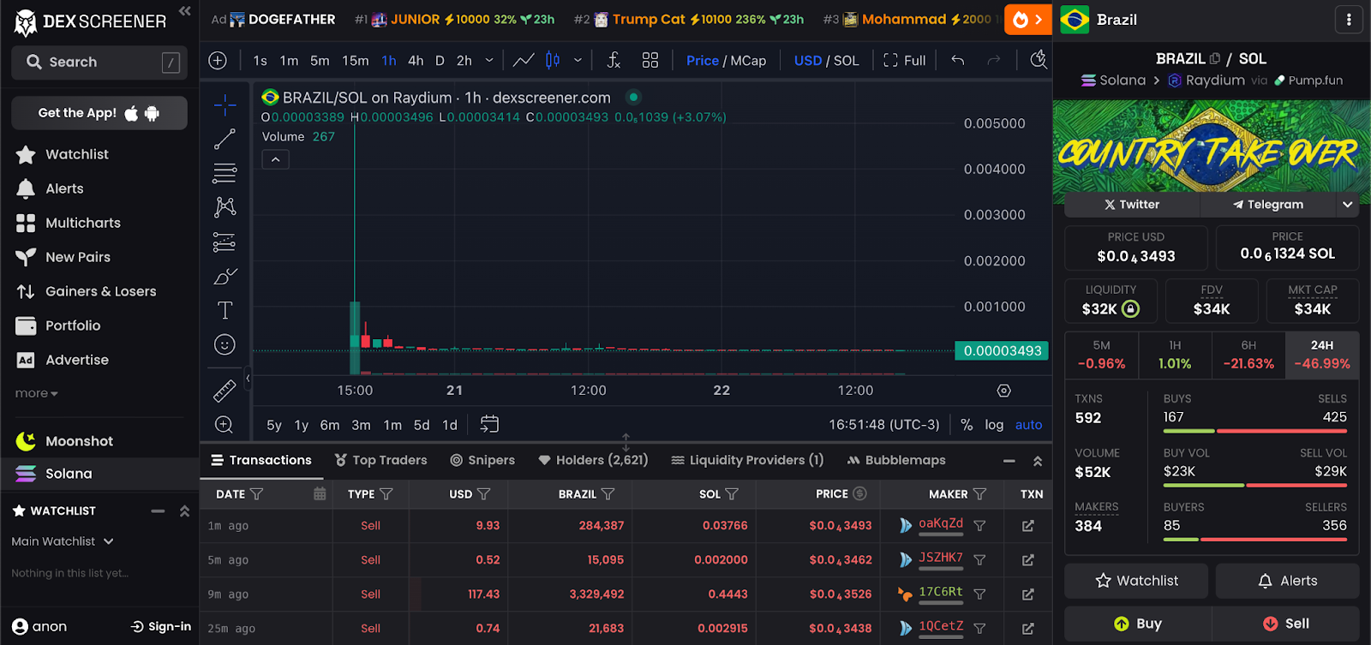Toggle percentage scale on chart

967,425
